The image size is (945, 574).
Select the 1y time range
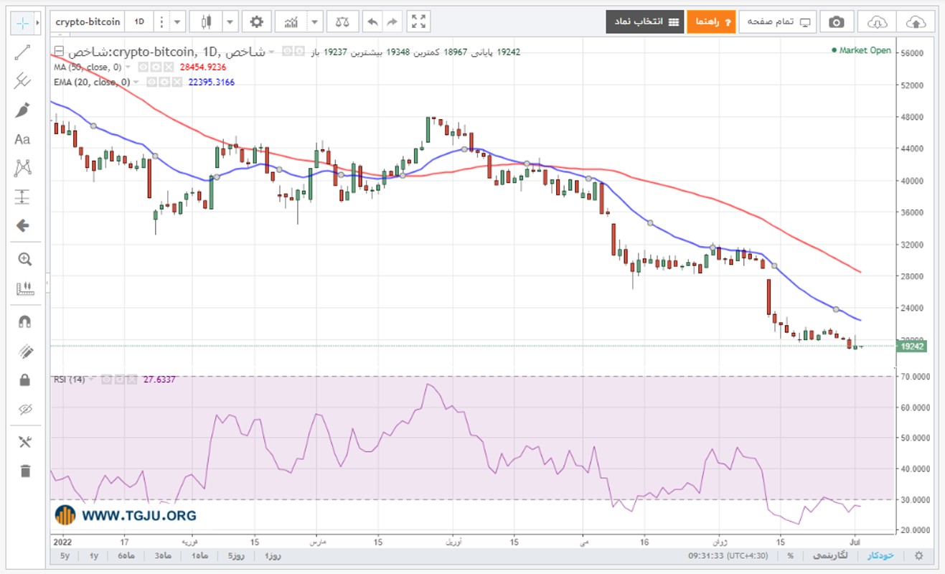coord(94,556)
